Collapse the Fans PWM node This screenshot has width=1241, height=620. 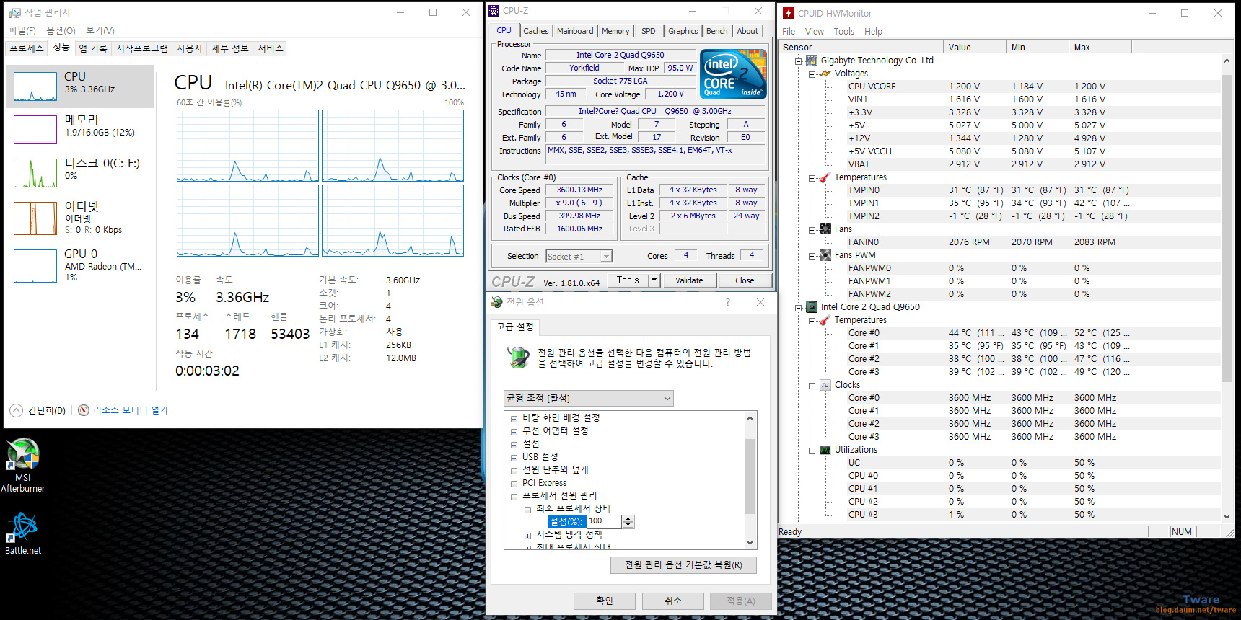pyautogui.click(x=812, y=256)
